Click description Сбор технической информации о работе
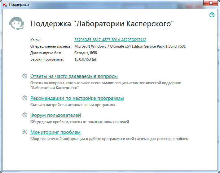Image resolution: width=220 pixels, height=173 pixels. (x=109, y=139)
